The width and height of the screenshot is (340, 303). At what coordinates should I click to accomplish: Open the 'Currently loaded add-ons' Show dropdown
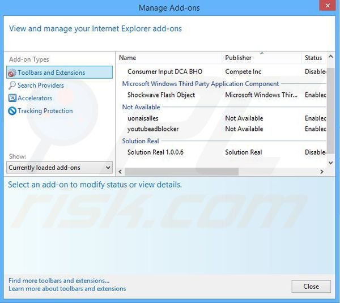[59, 168]
